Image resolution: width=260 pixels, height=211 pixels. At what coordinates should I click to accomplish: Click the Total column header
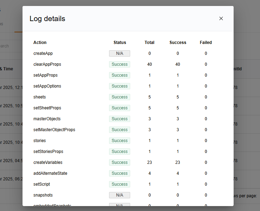(x=150, y=43)
